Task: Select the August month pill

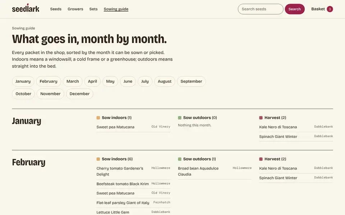Action: coord(165,81)
